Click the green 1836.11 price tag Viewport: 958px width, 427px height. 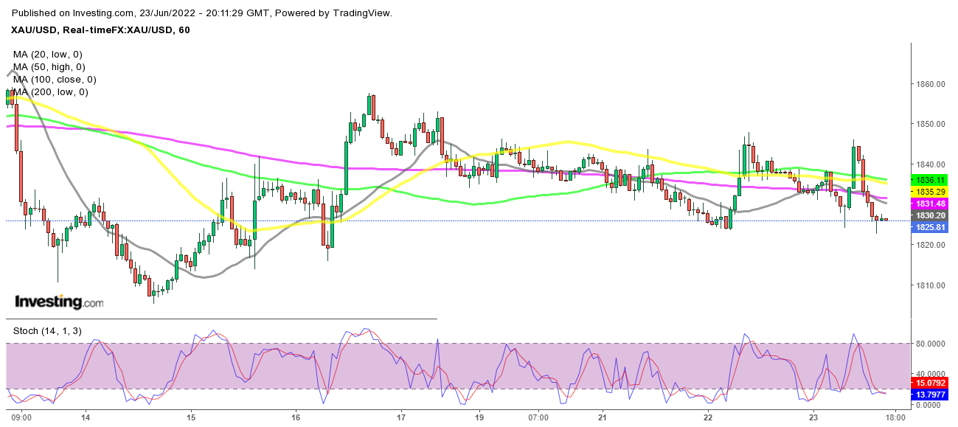point(931,180)
